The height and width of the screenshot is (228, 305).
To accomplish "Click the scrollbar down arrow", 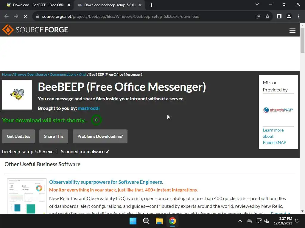I will [302, 211].
